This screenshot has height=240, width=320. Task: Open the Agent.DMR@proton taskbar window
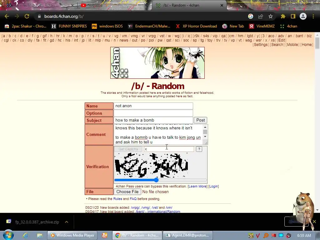[x=188, y=235]
